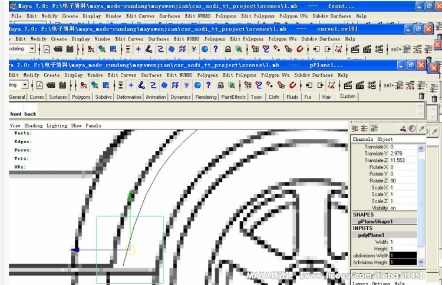The width and height of the screenshot is (442, 285).
Task: Open viewport Shading menu
Action: [33, 125]
